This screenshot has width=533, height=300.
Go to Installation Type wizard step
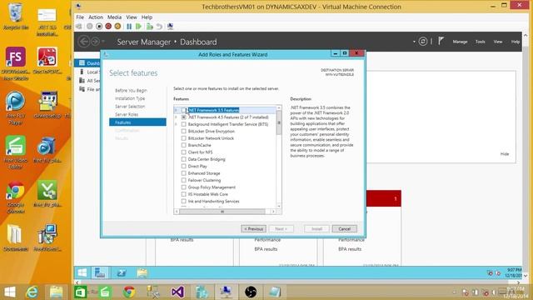tap(130, 98)
